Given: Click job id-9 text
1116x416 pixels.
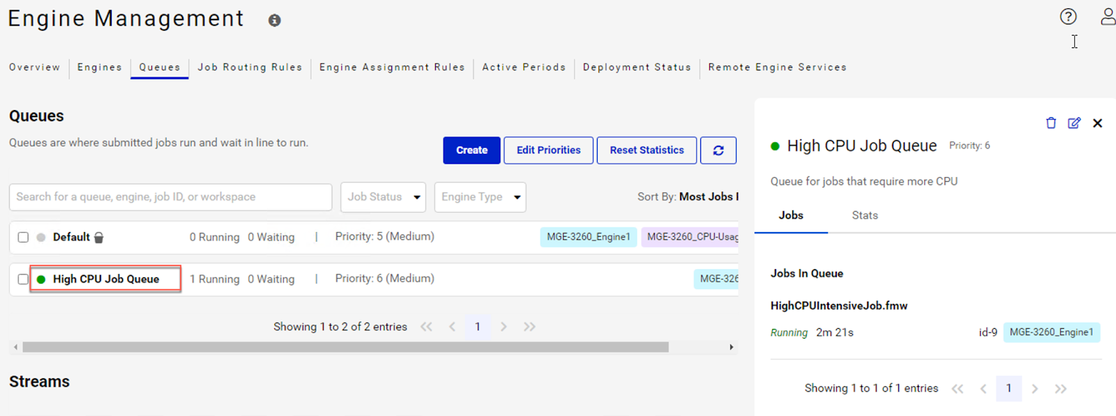Looking at the screenshot, I should click(988, 332).
